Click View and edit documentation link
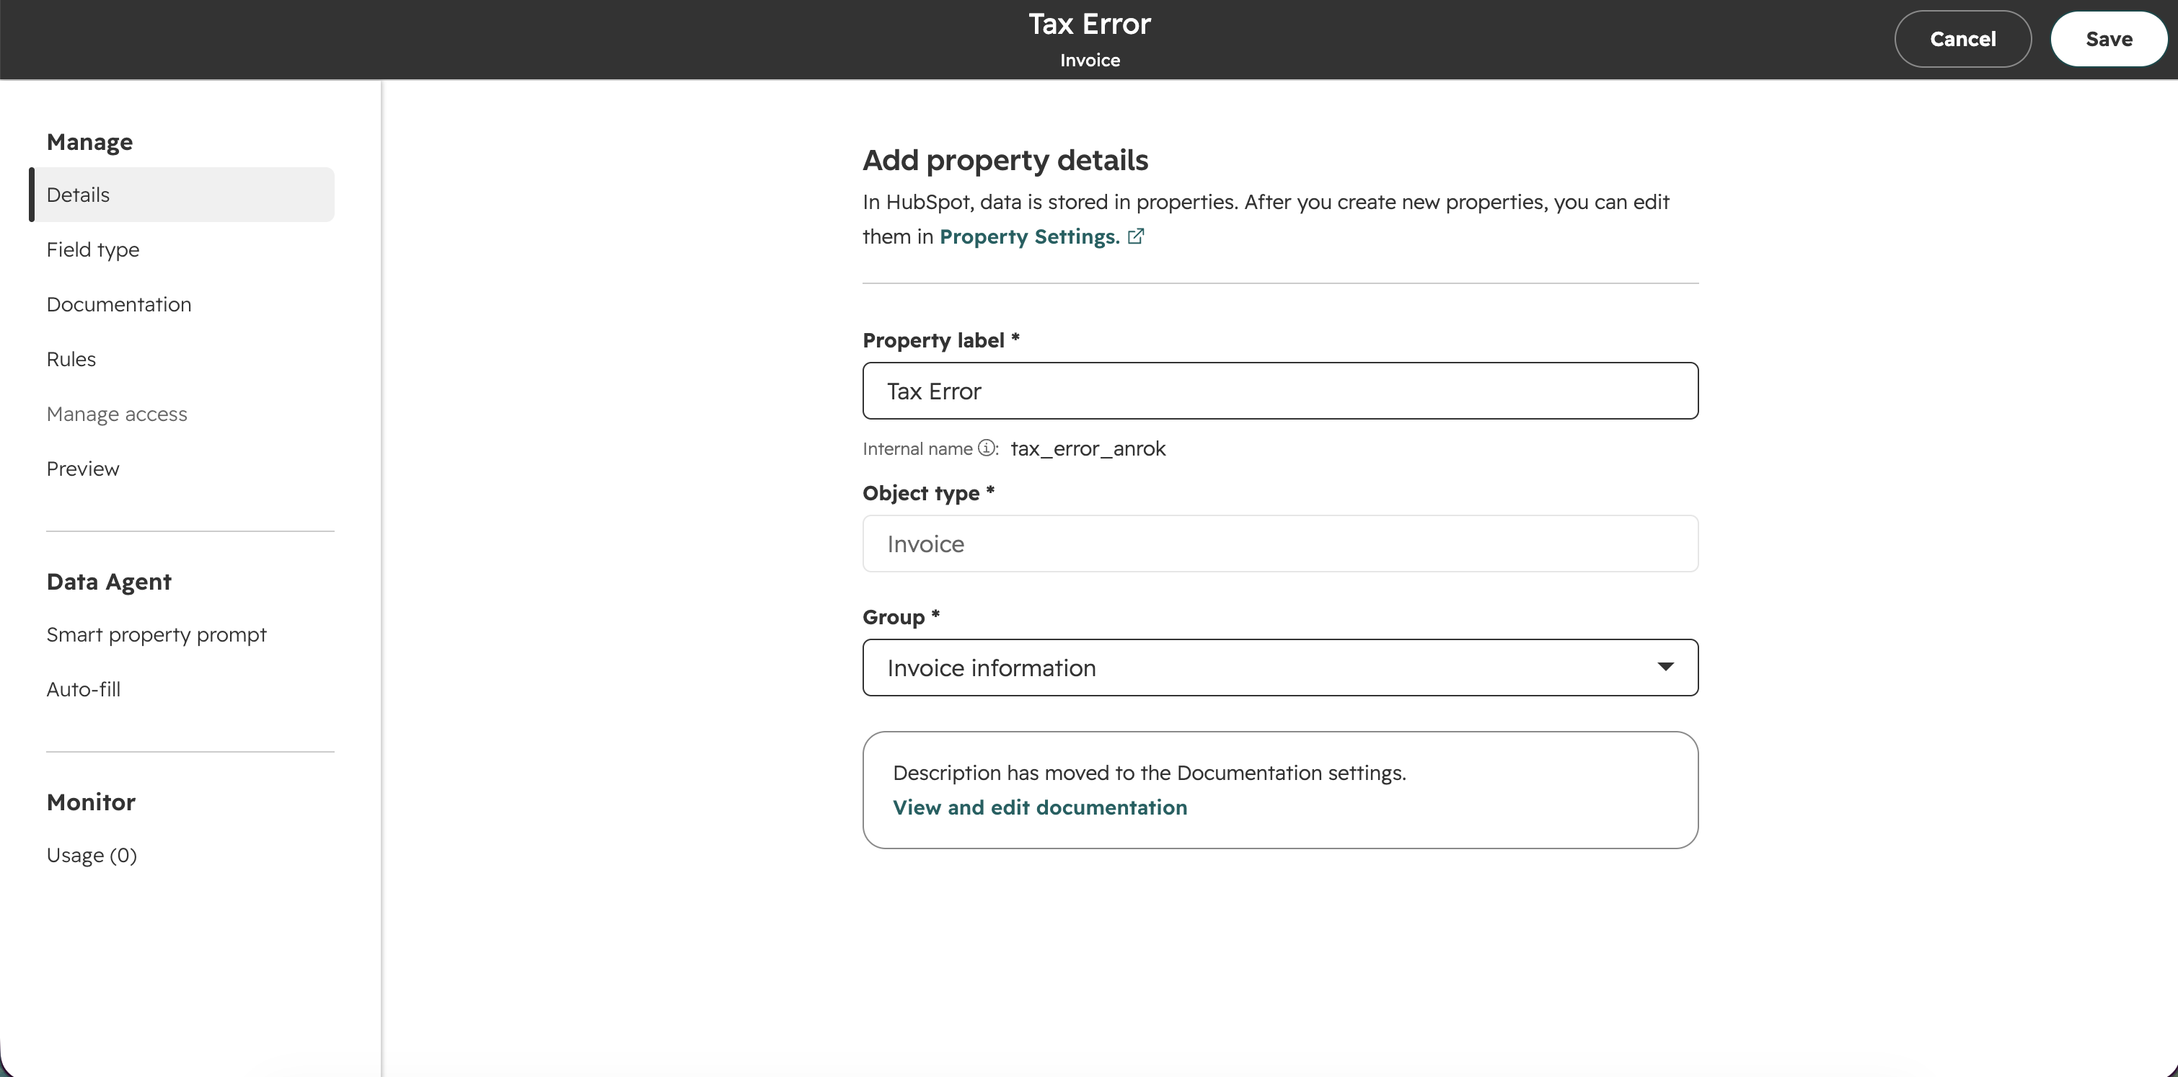 (x=1040, y=807)
